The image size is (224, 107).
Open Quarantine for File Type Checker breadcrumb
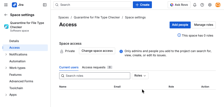[x=97, y=17]
